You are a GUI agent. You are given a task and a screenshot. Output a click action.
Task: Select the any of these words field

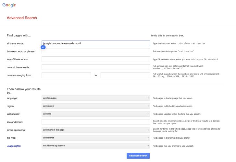pos(96,59)
